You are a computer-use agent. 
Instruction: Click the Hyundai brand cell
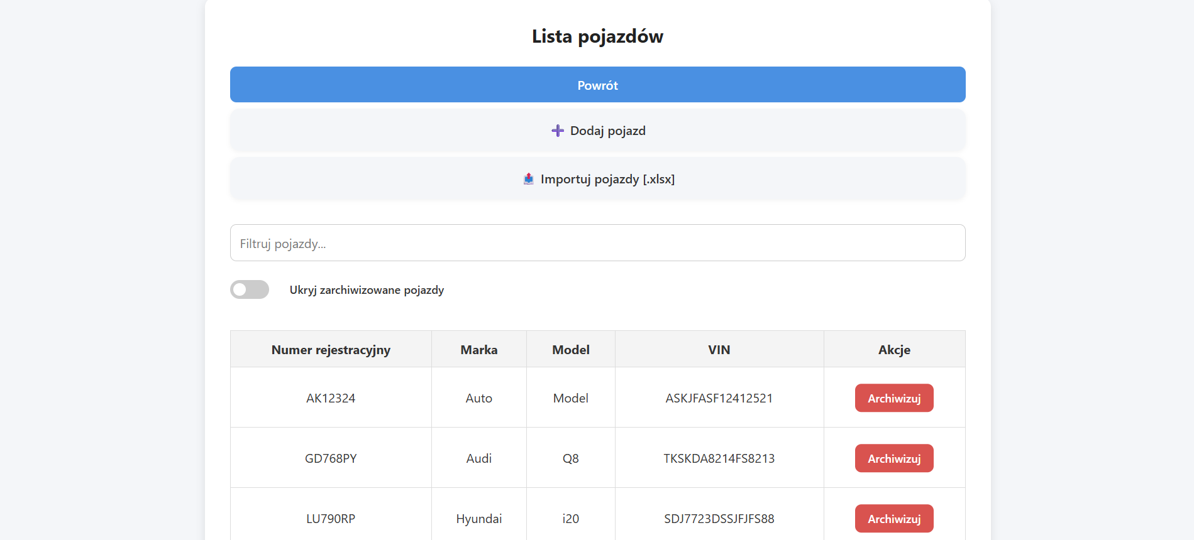click(x=478, y=519)
